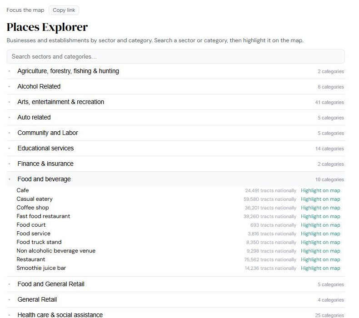Click the 4 categories count label

[331, 300]
